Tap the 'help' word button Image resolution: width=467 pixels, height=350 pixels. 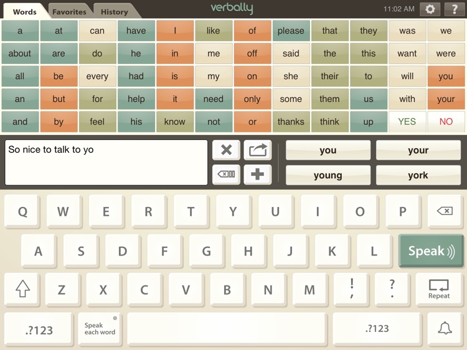(136, 99)
